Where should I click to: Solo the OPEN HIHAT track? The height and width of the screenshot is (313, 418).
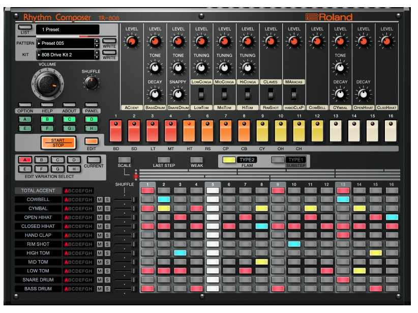tap(107, 217)
